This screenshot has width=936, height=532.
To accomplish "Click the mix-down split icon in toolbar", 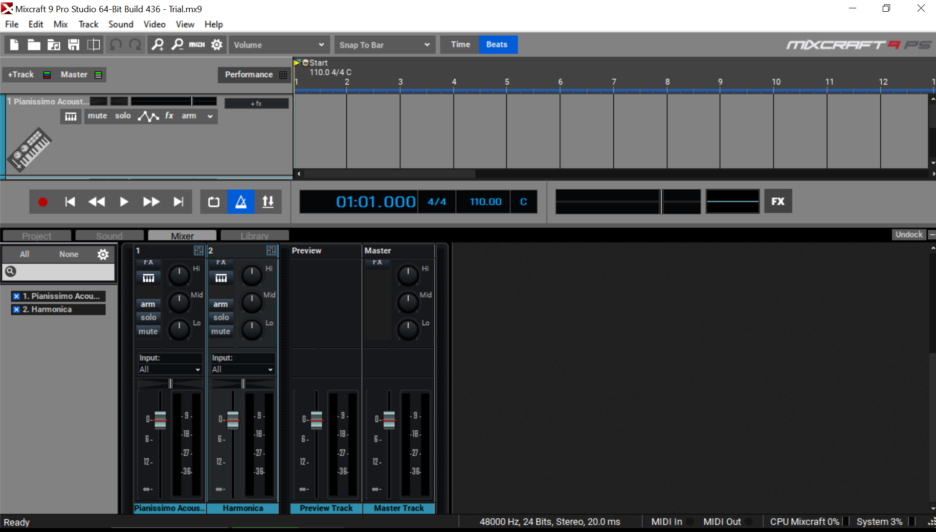I will (x=93, y=45).
